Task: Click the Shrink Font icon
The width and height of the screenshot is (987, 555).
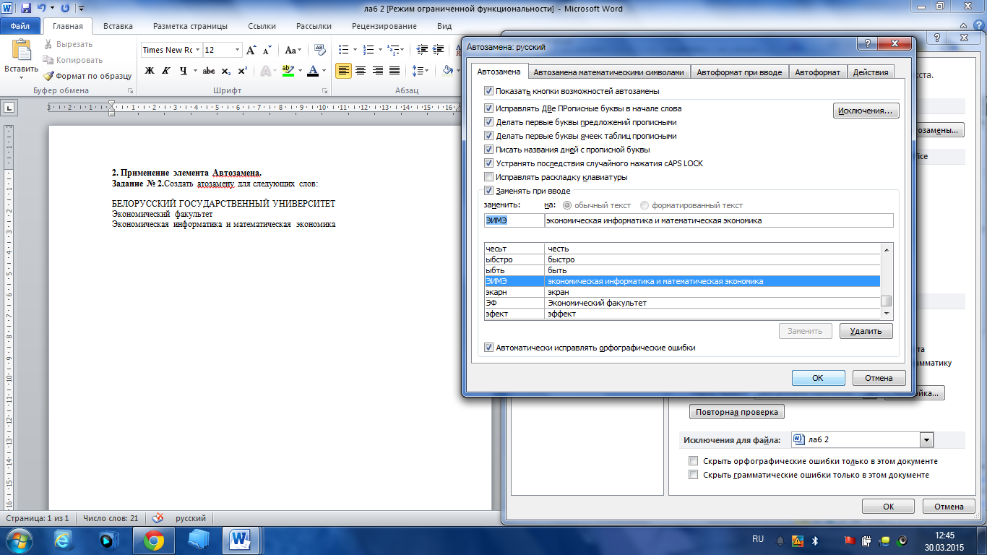Action: click(267, 50)
